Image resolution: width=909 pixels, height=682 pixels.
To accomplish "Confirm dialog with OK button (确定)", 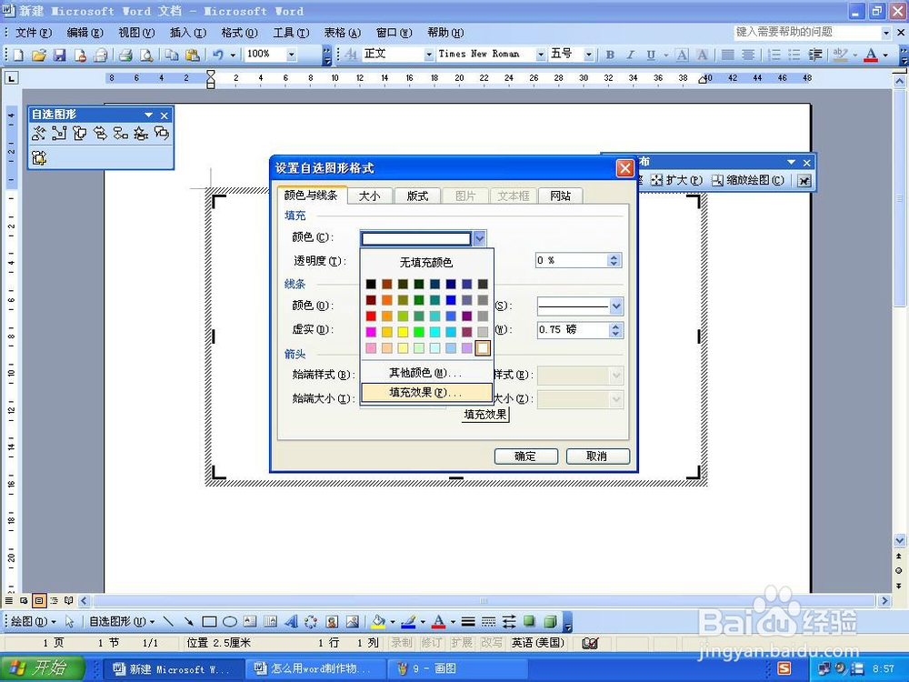I will pyautogui.click(x=525, y=456).
